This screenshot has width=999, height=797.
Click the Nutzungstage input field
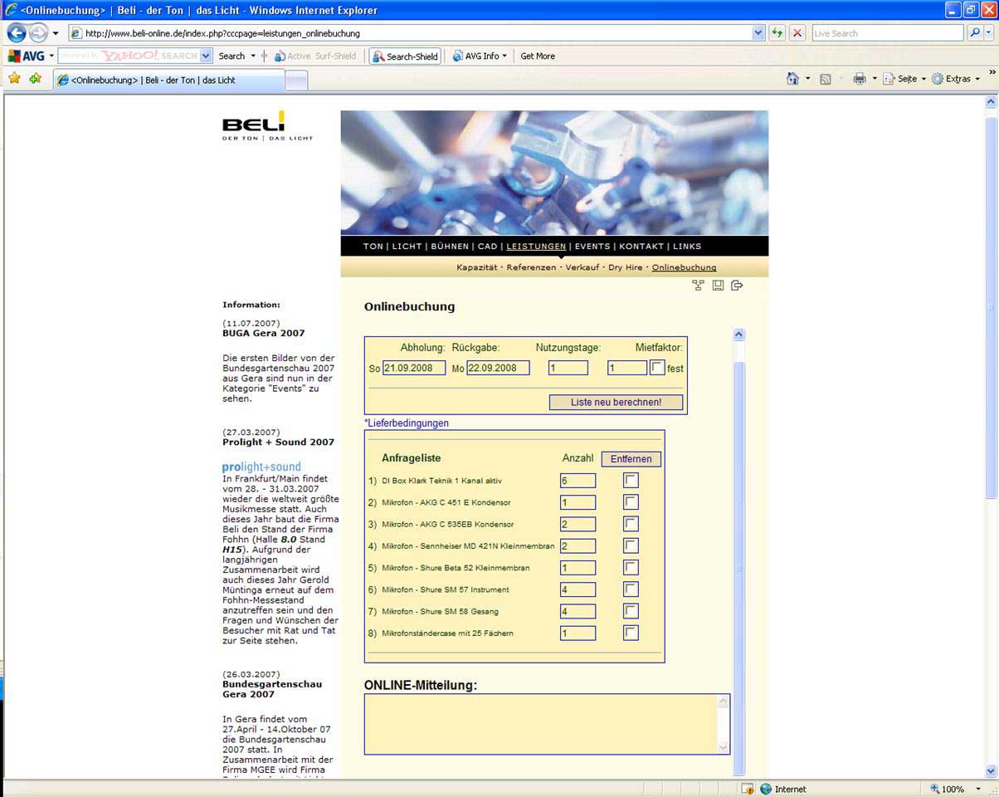pyautogui.click(x=568, y=368)
